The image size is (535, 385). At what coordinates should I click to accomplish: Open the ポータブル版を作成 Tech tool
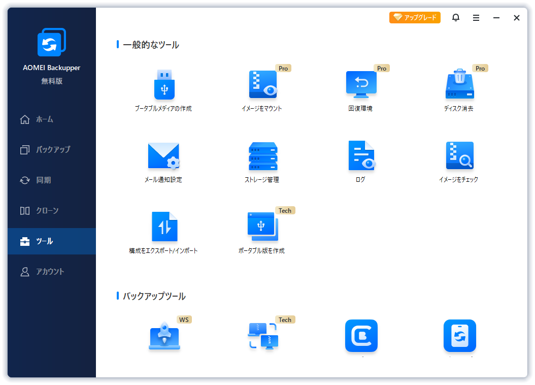pyautogui.click(x=262, y=227)
